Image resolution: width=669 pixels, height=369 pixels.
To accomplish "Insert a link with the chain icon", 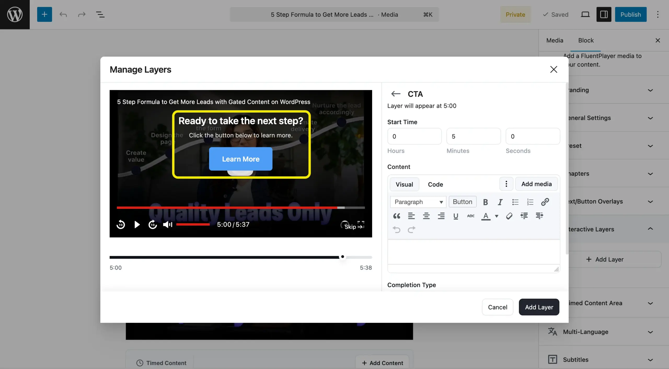I will coord(545,202).
